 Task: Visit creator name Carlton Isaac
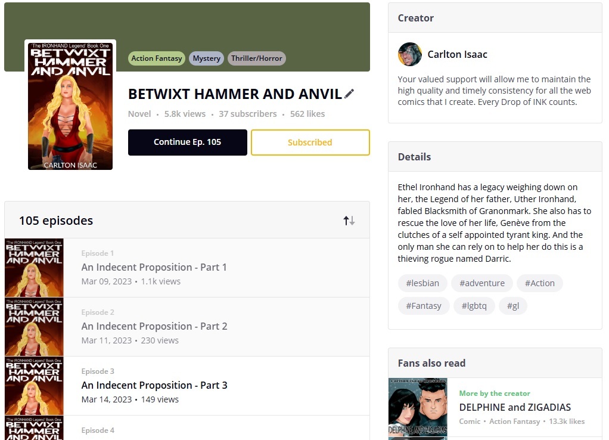(x=457, y=54)
